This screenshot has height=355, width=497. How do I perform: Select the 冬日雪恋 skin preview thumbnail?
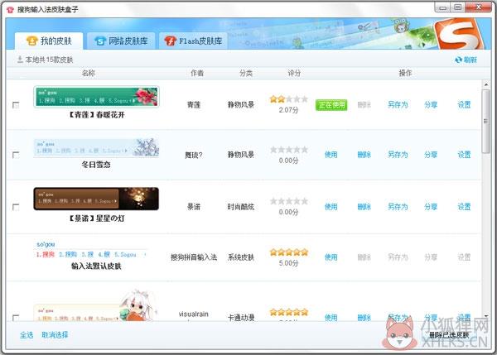96,147
